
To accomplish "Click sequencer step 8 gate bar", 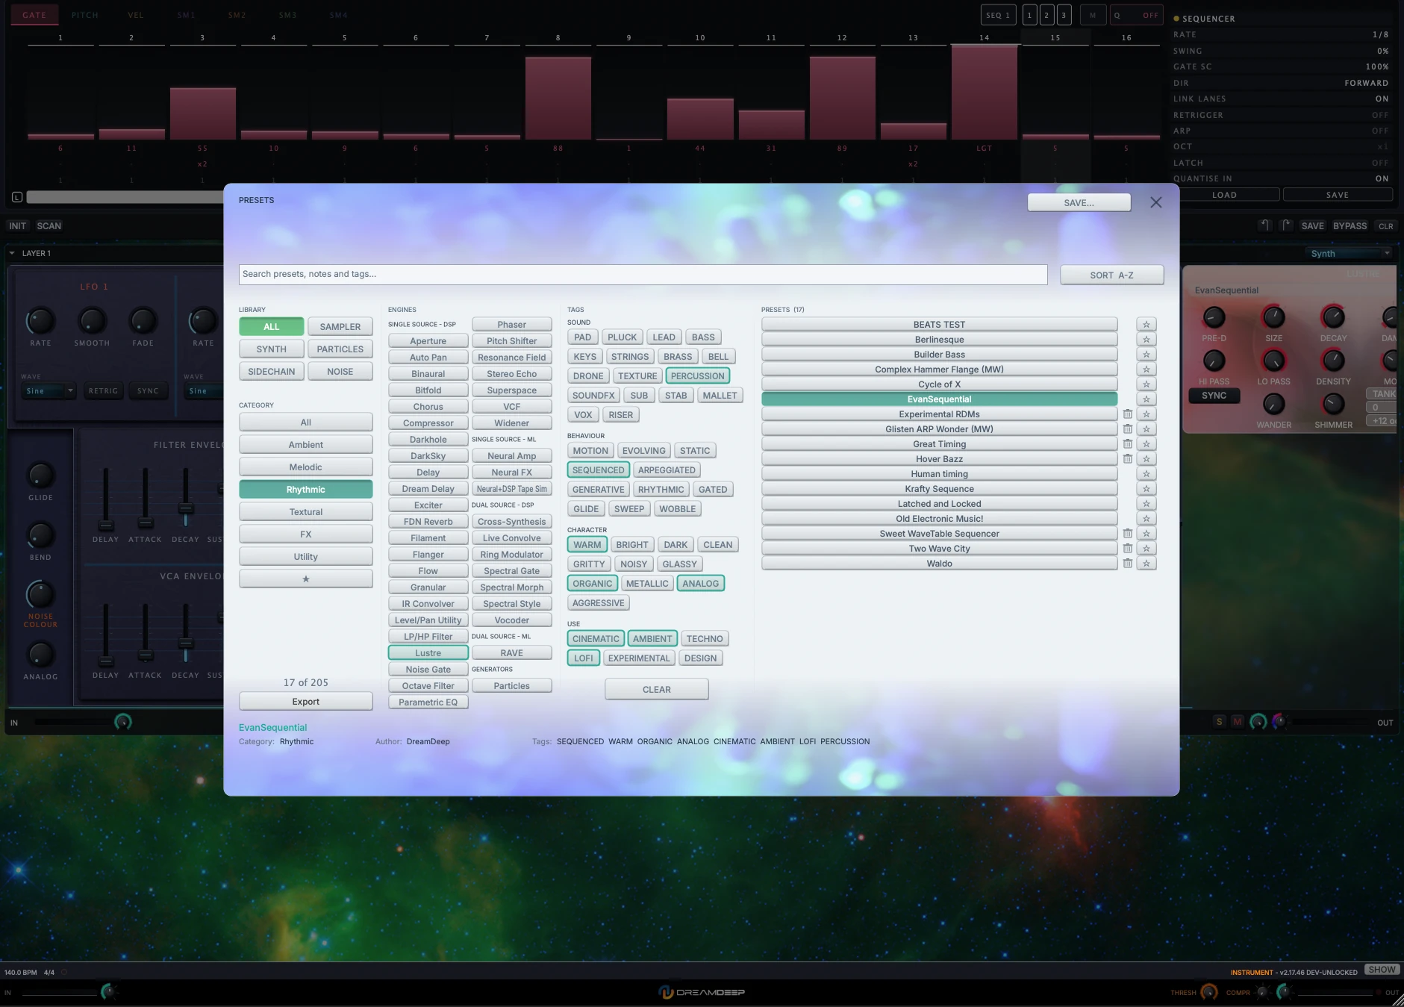I will (558, 98).
